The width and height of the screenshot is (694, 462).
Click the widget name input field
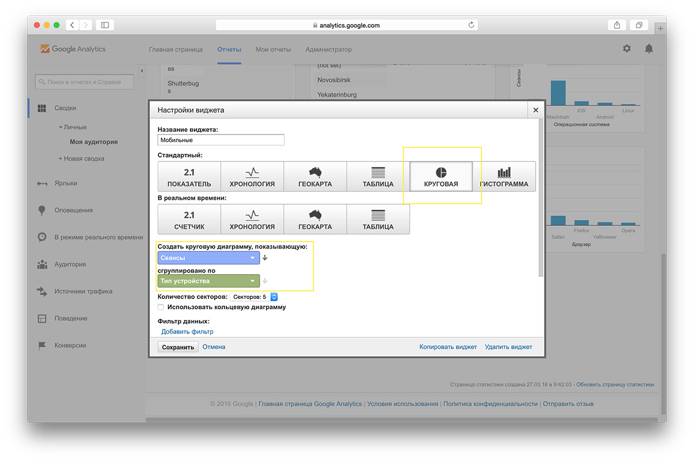pos(221,140)
